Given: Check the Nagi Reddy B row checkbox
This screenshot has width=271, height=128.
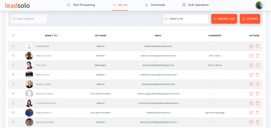Looking at the screenshot, I should point(13,113).
